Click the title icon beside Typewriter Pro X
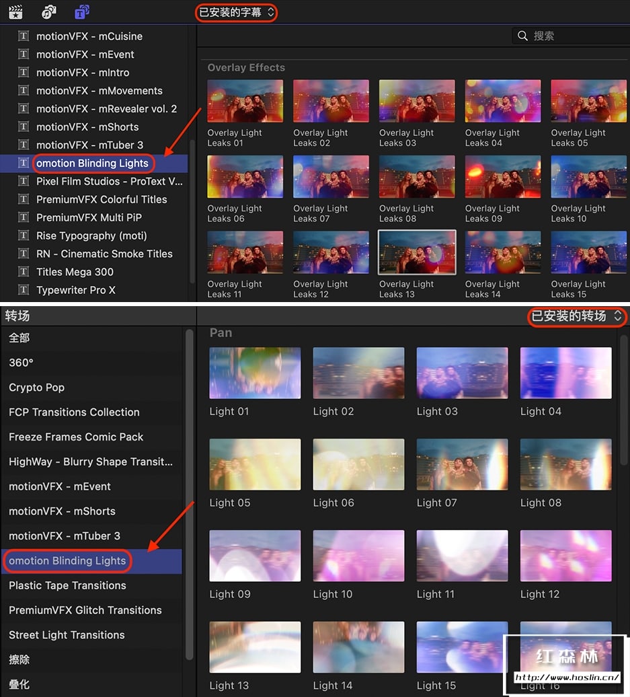 (24, 290)
